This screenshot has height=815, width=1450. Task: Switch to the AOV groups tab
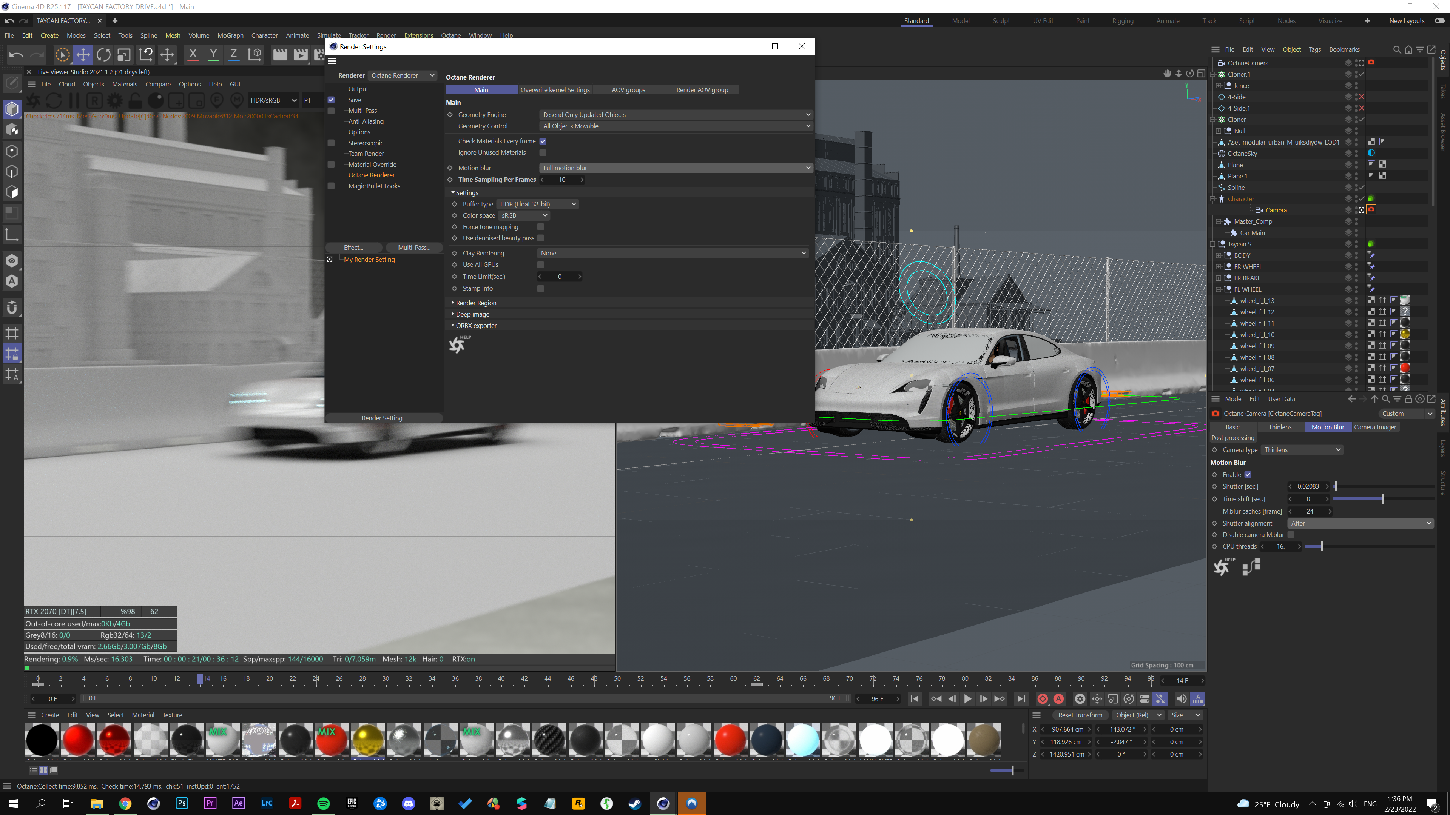click(x=628, y=90)
